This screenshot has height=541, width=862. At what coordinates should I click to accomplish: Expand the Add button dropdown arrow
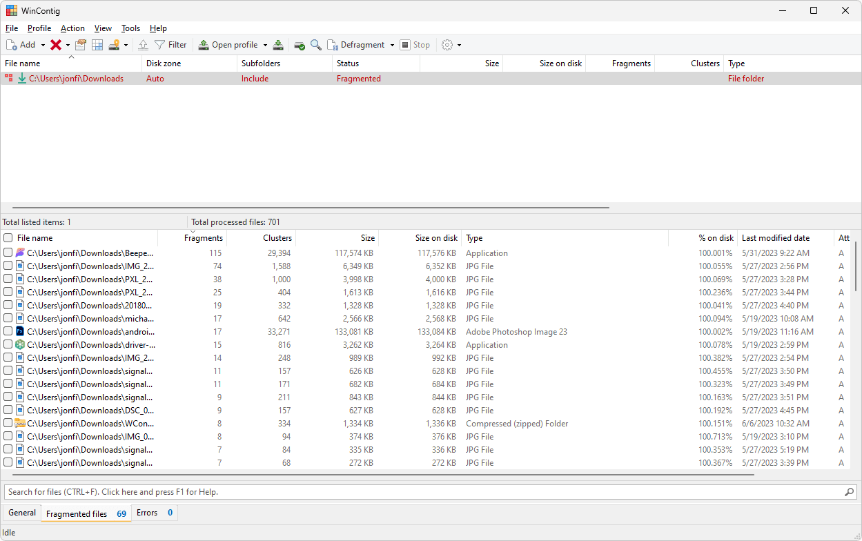click(43, 46)
